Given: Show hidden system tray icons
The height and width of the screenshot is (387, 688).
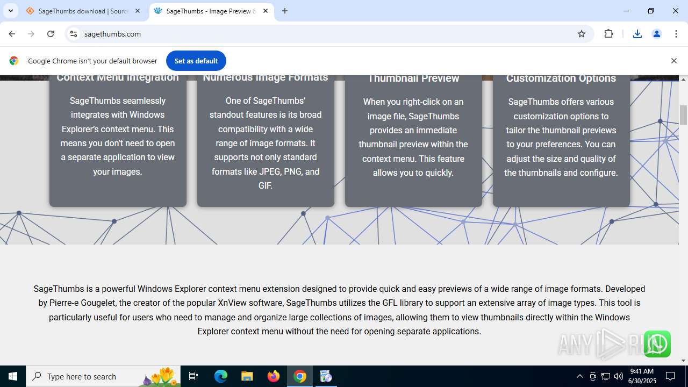Looking at the screenshot, I should coord(579,376).
